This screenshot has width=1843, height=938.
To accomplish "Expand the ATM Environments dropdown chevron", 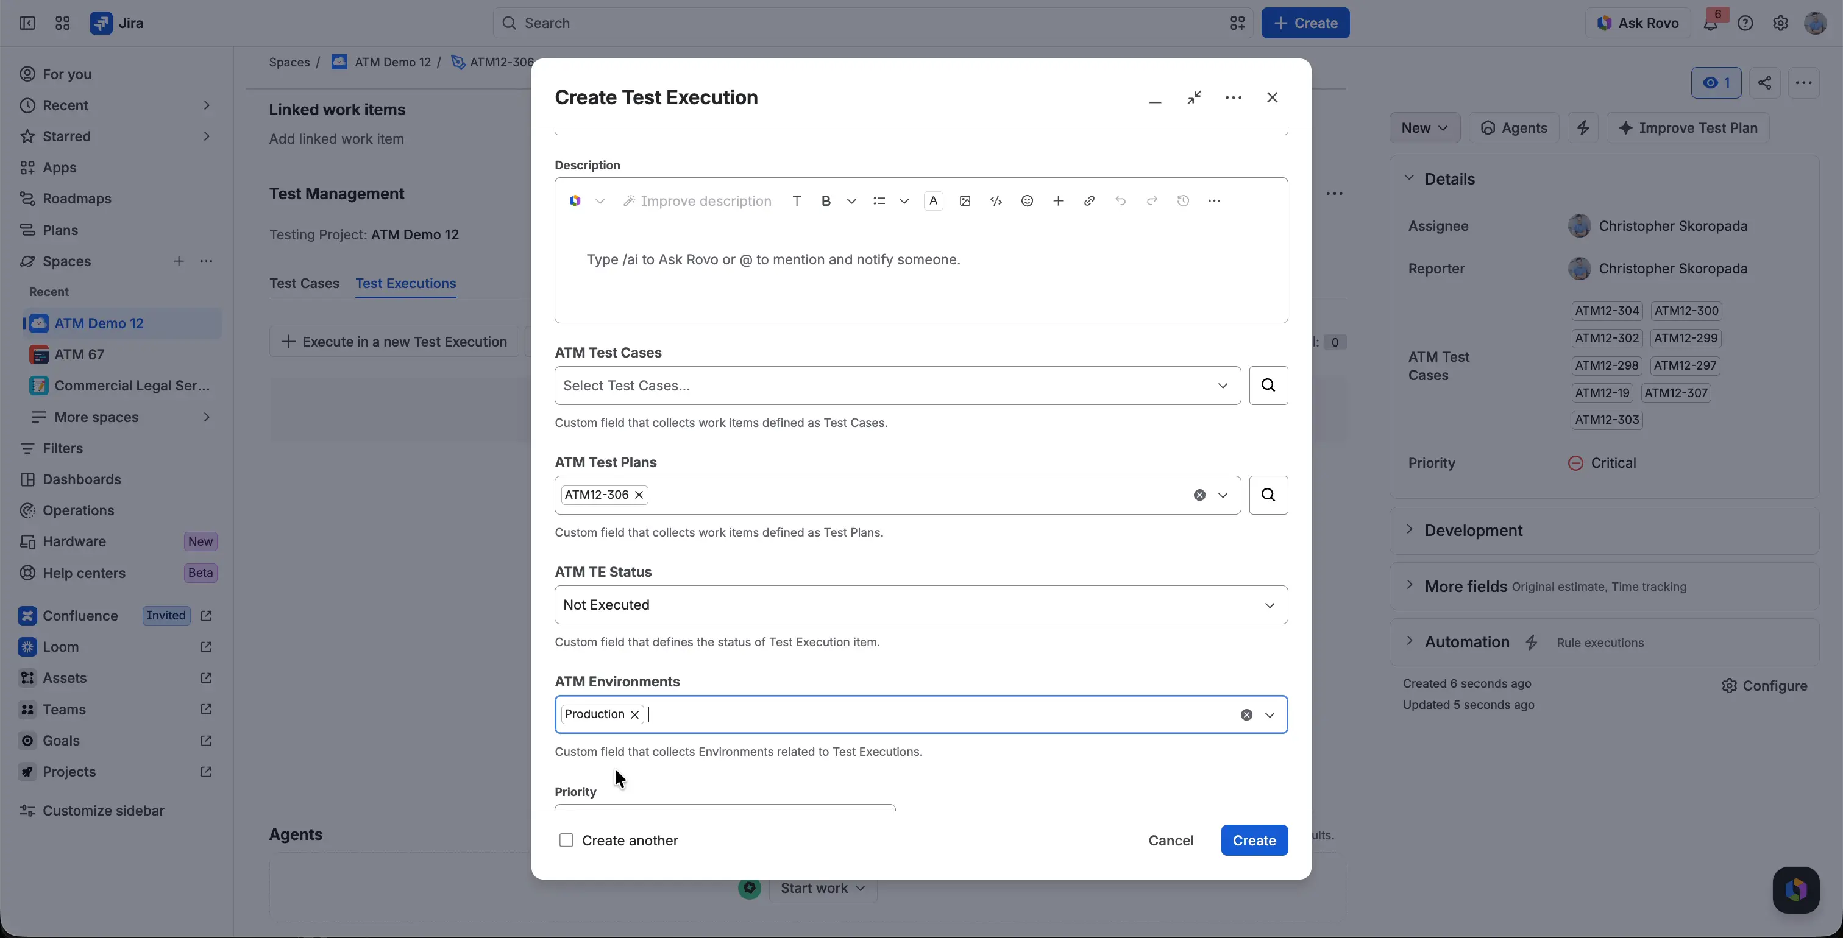I will [x=1270, y=715].
